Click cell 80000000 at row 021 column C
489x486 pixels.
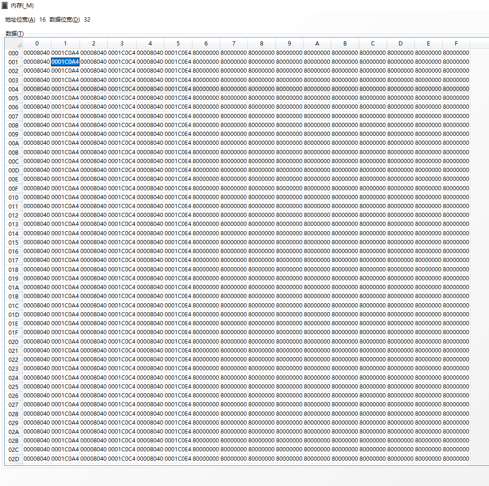click(373, 351)
